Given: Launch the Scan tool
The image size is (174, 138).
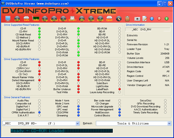Looking at the screenshot, I should [91, 19].
